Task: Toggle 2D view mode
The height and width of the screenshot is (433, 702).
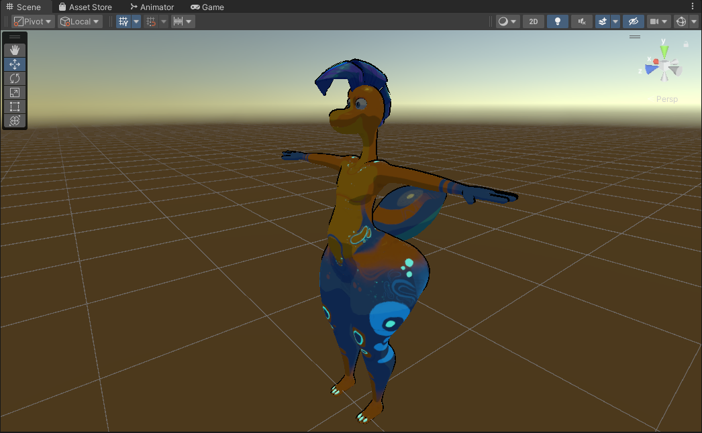Action: tap(534, 21)
